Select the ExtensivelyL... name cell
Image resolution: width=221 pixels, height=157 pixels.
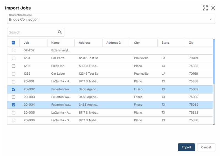(61, 50)
